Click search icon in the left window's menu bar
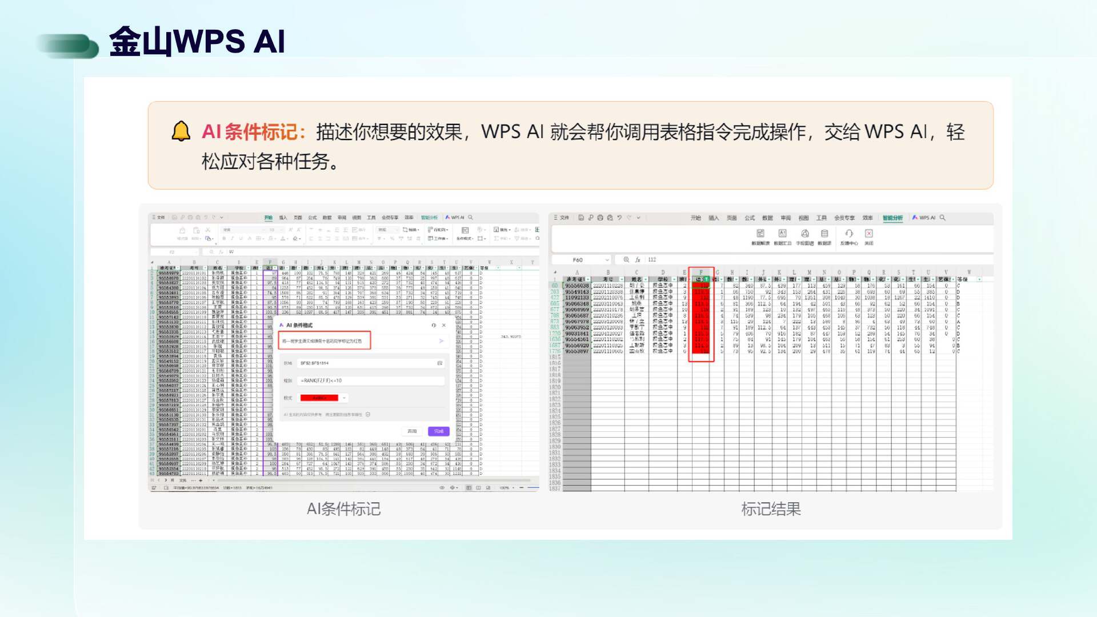 click(471, 218)
